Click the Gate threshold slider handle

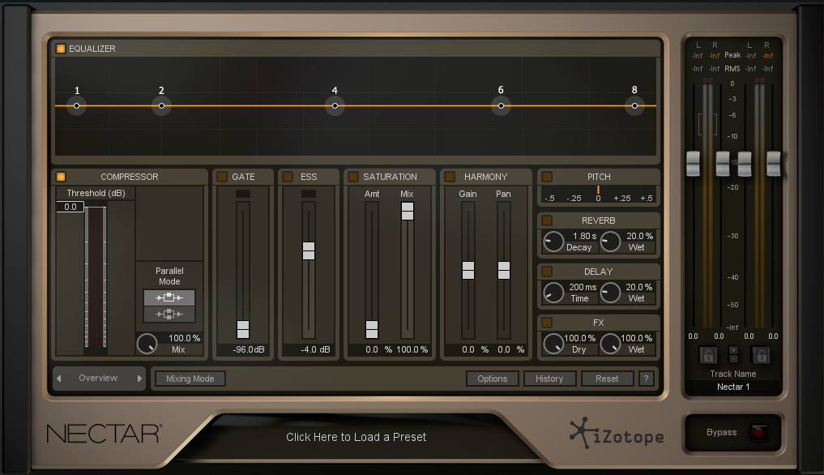(243, 329)
